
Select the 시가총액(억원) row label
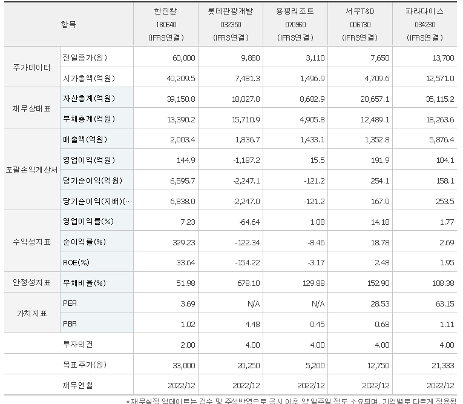[89, 78]
